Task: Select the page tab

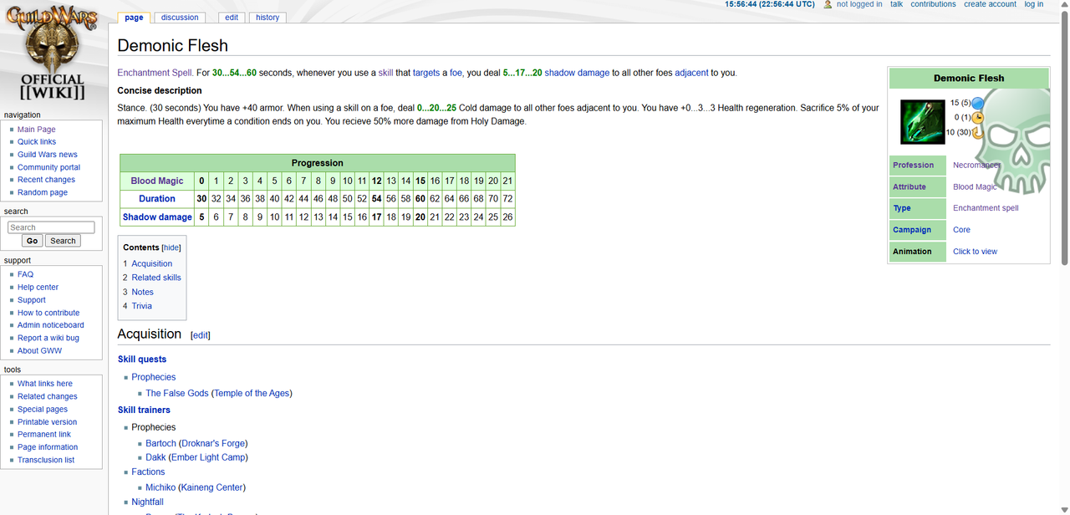Action: click(x=134, y=18)
